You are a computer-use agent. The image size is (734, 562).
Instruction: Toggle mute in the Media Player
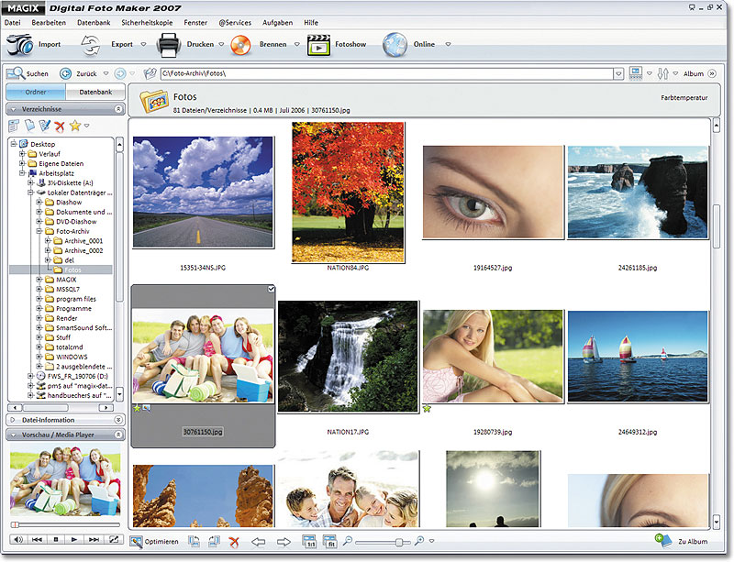pyautogui.click(x=17, y=539)
